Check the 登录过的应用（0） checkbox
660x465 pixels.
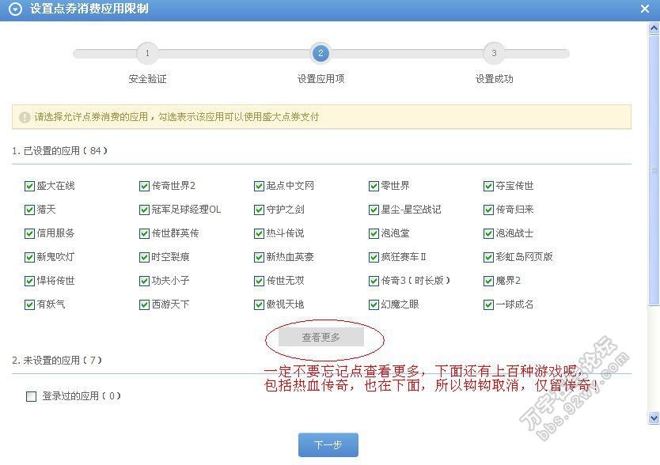pyautogui.click(x=31, y=396)
